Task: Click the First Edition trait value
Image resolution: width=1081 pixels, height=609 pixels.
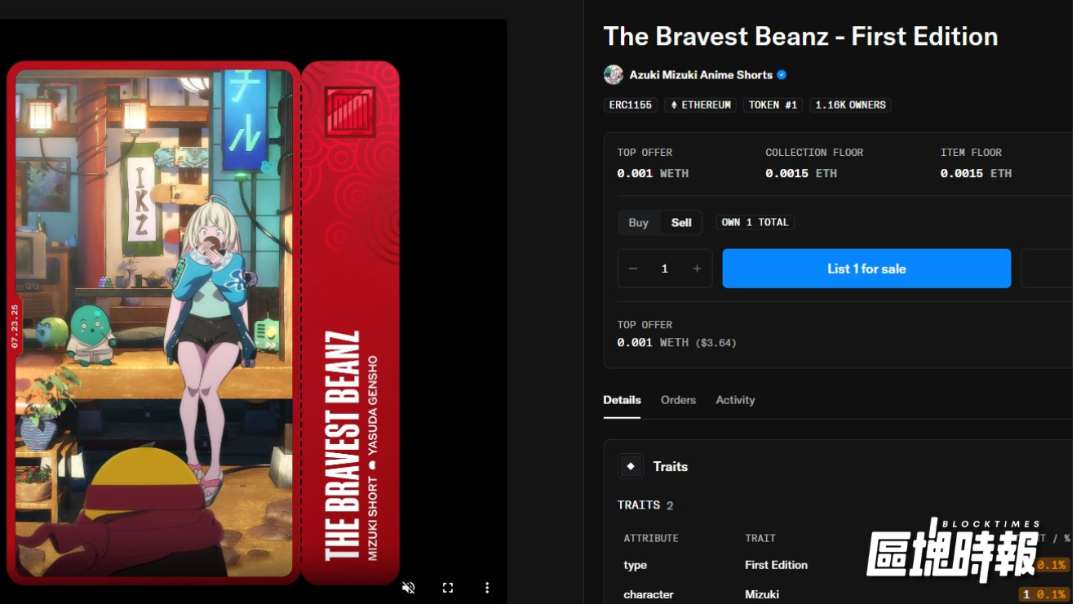Action: coord(776,565)
